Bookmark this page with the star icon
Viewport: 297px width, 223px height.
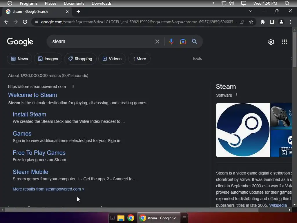coord(251,22)
